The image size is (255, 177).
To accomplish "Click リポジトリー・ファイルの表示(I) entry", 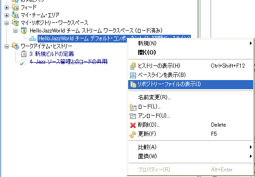I will [190, 84].
